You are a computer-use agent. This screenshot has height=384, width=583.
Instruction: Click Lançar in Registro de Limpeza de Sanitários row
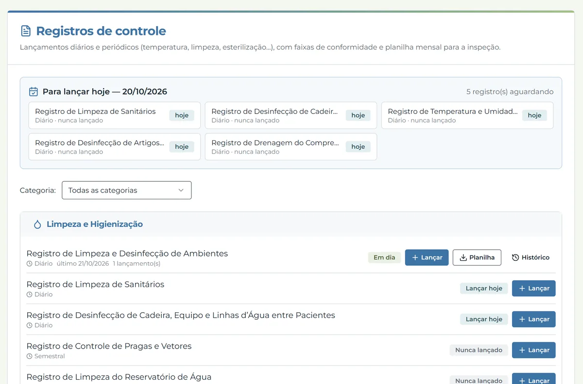click(533, 288)
